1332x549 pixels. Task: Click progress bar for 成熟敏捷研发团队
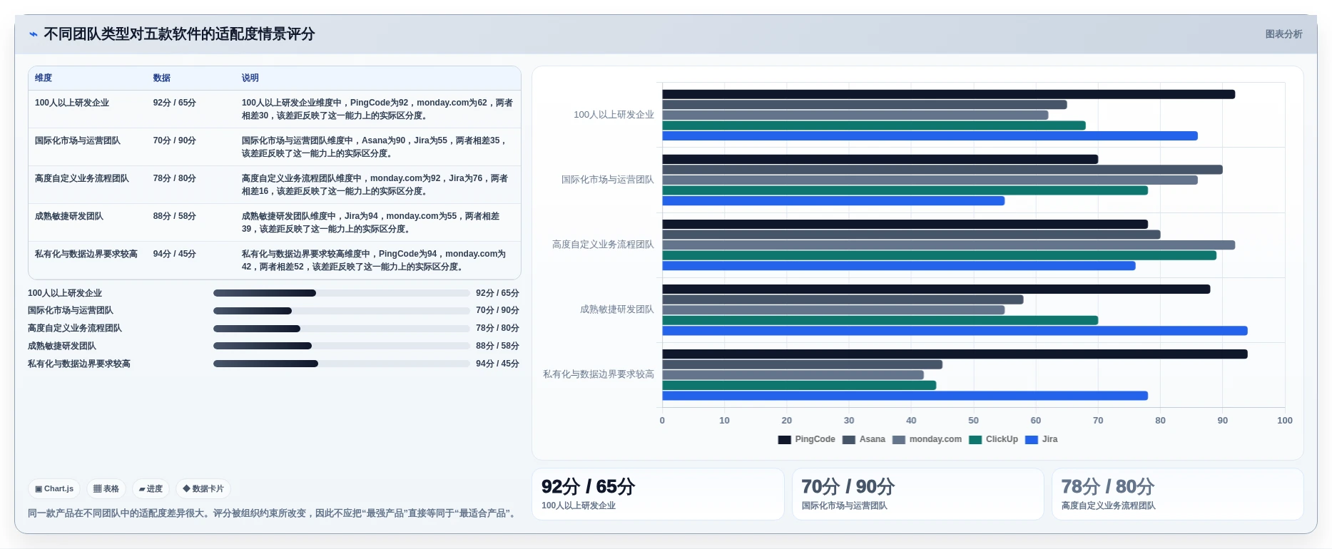point(341,346)
